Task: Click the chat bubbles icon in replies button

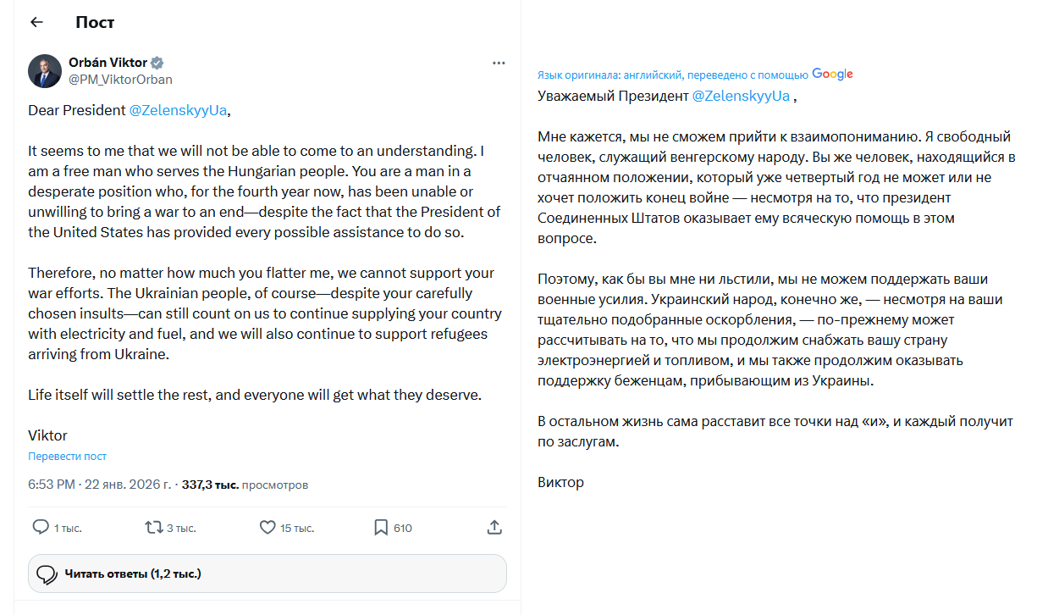Action: click(47, 573)
